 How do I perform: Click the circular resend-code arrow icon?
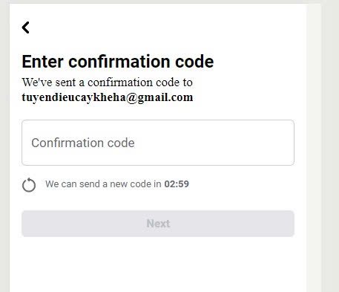29,185
